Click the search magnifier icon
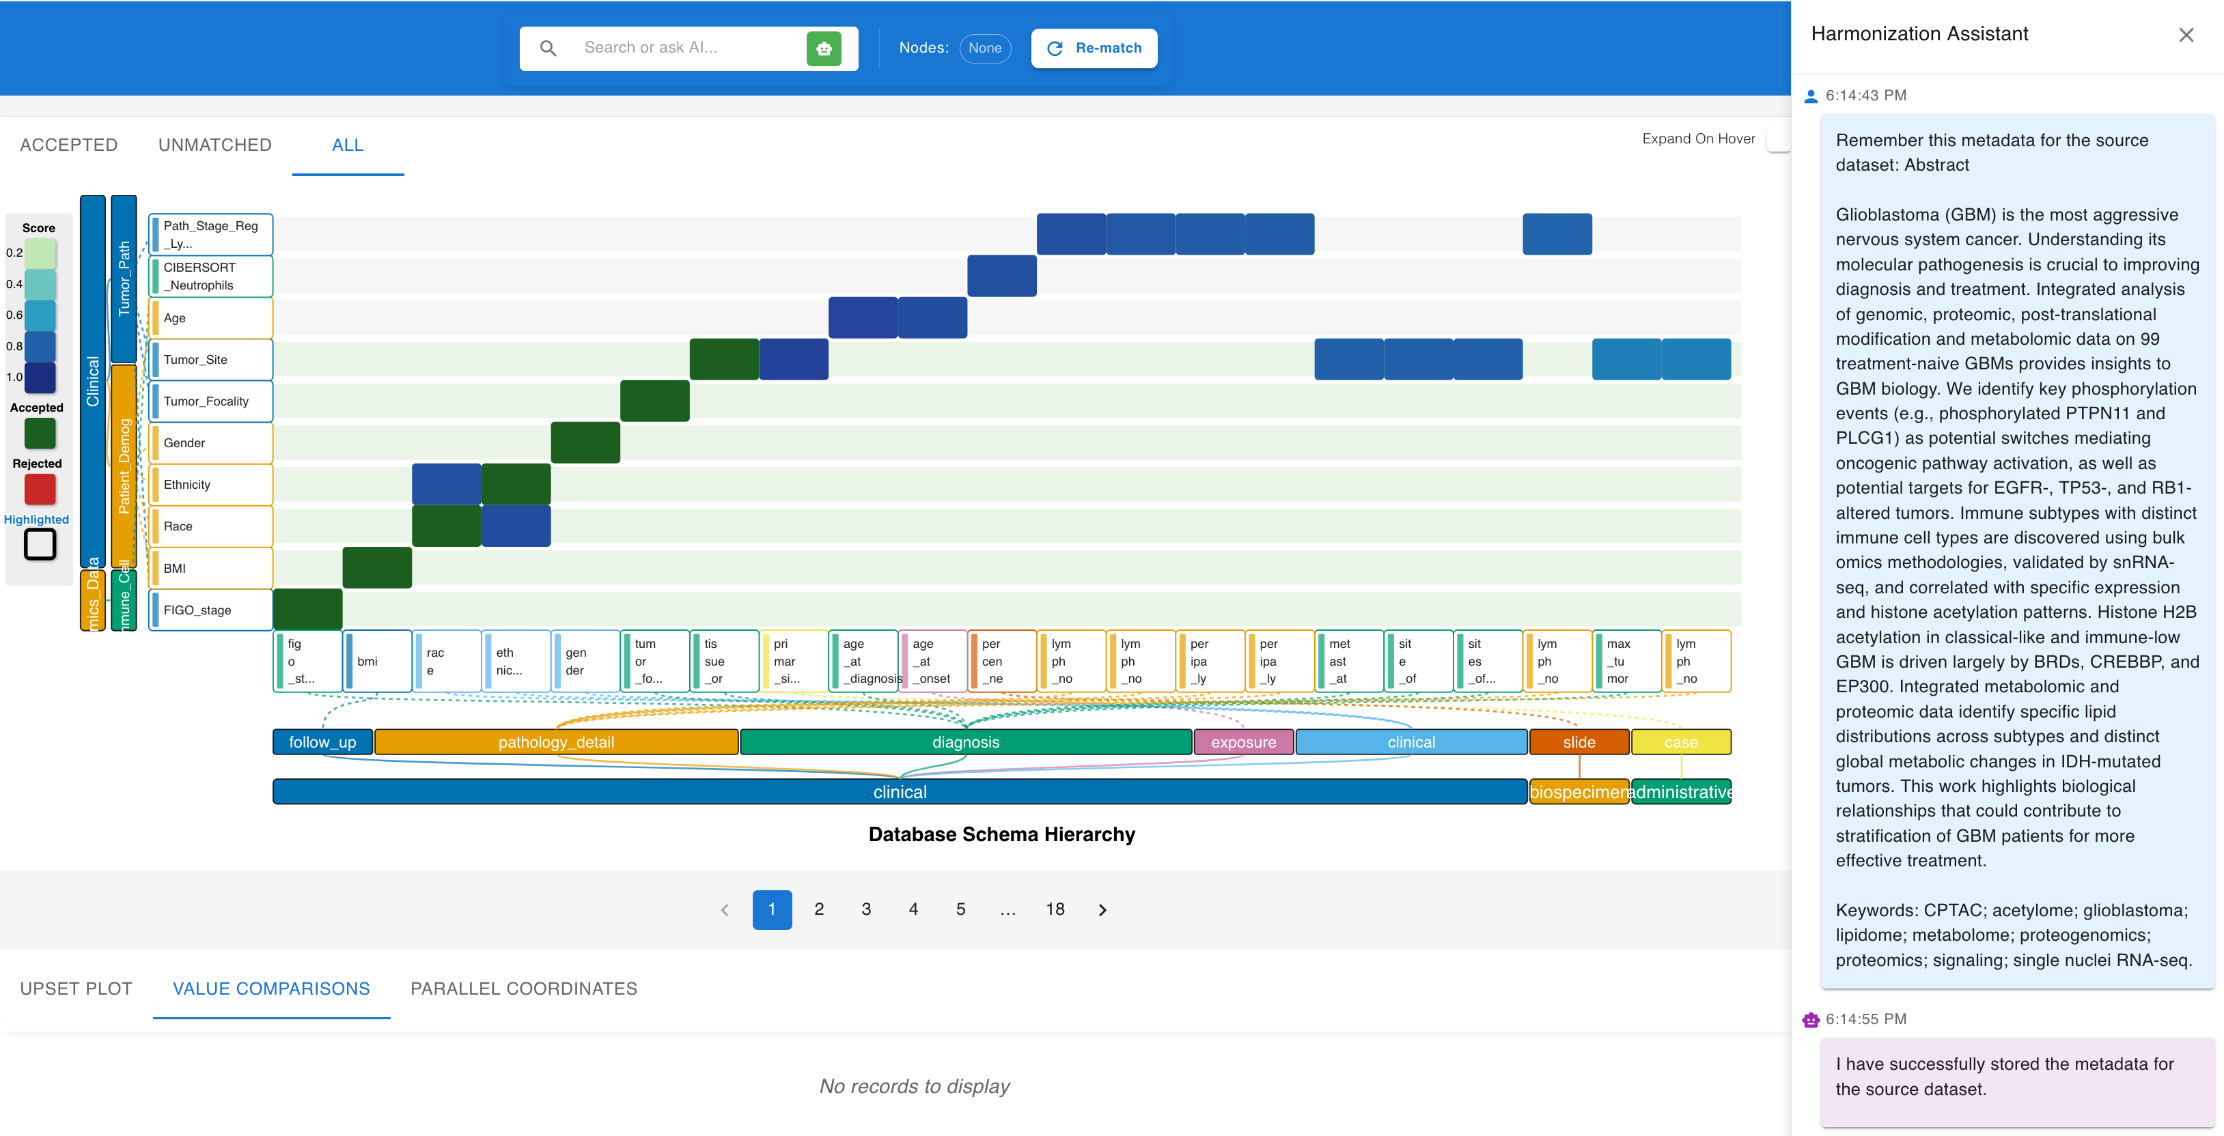This screenshot has height=1136, width=2224. point(547,48)
